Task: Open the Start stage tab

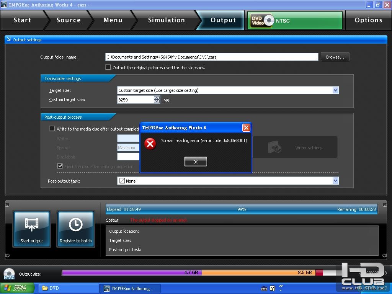Action: [22, 20]
